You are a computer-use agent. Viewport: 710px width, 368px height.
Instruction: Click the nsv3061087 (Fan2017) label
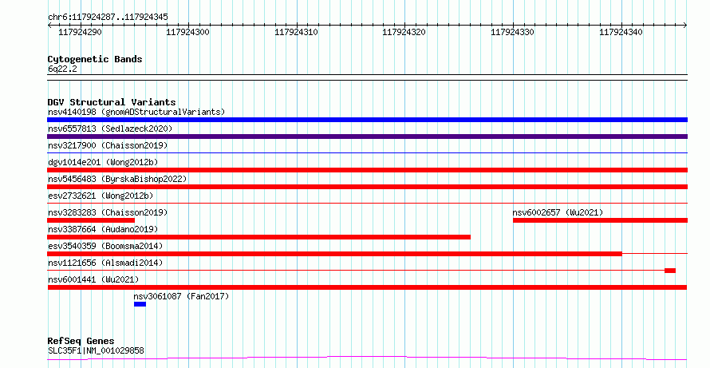[x=181, y=296]
